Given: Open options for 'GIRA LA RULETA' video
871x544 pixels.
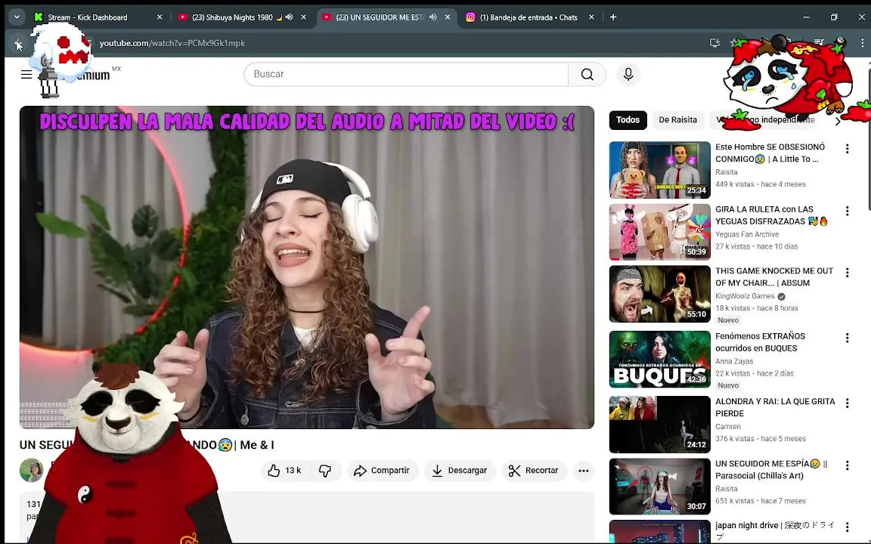Looking at the screenshot, I should click(847, 211).
